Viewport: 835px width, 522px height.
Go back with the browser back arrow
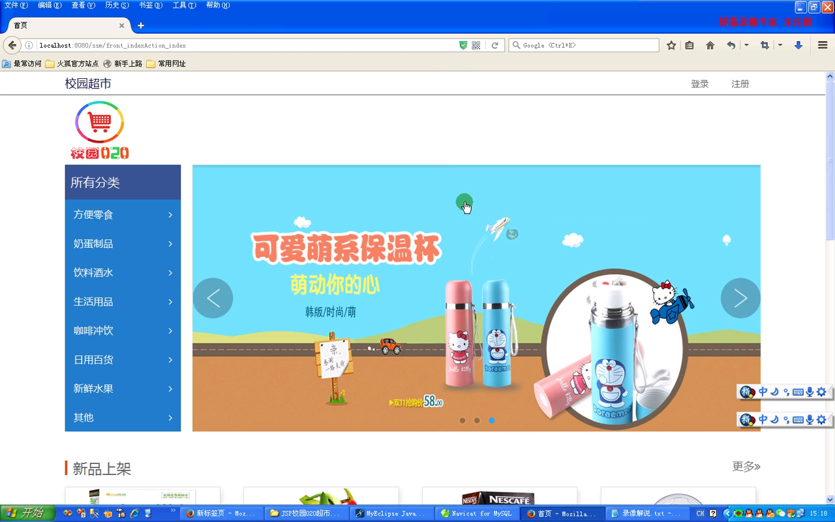(x=12, y=45)
